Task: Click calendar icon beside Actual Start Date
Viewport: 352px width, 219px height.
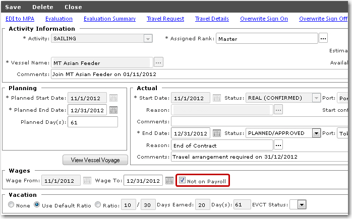Action: click(217, 98)
